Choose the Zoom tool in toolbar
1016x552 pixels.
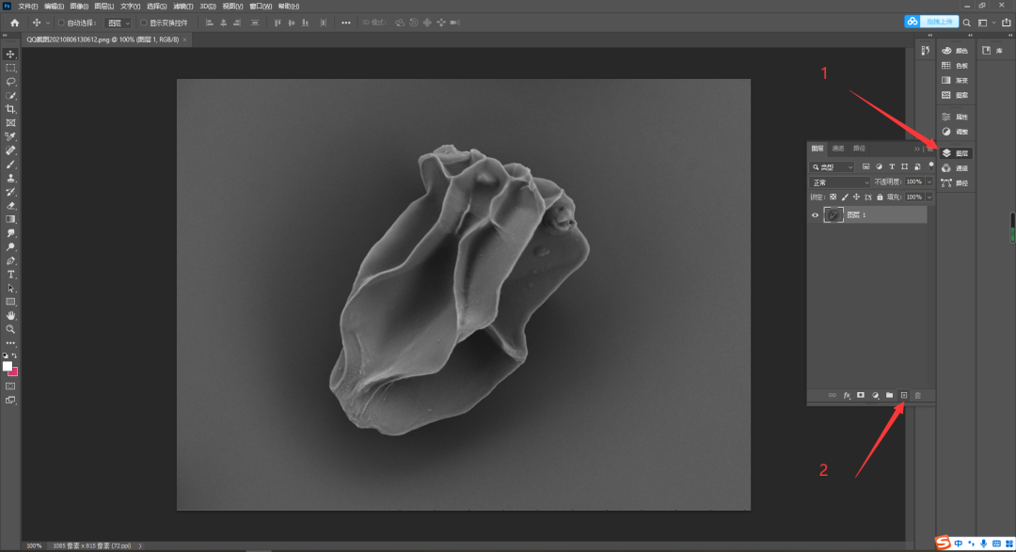(x=10, y=329)
